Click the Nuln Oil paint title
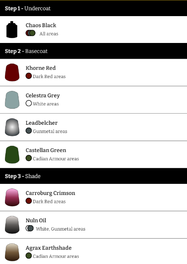 36,220
